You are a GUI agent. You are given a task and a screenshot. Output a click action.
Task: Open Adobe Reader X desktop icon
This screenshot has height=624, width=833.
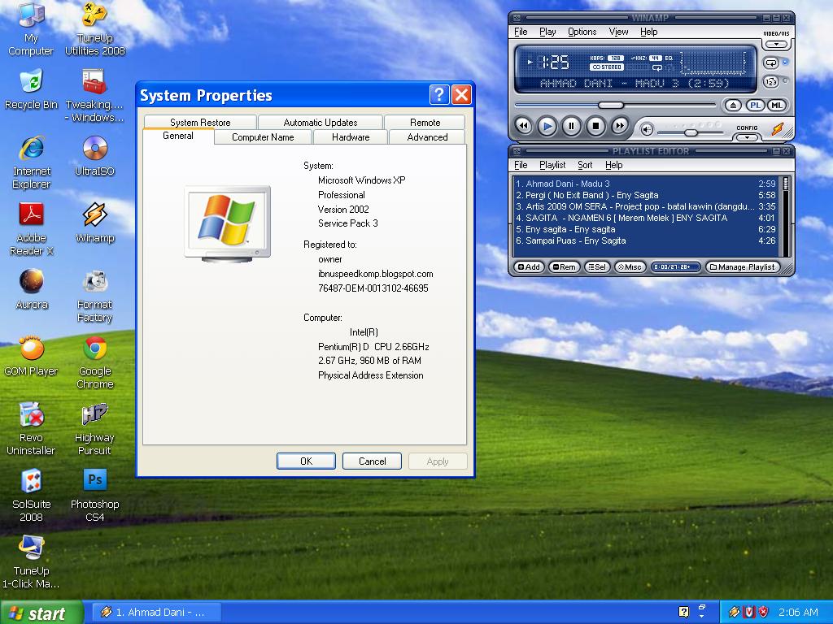coord(32,229)
